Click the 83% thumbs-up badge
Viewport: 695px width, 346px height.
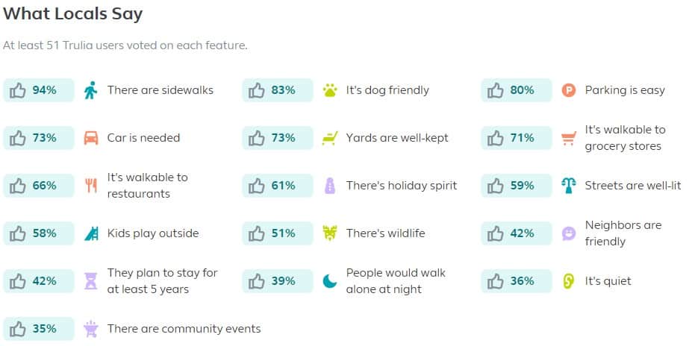[x=278, y=90]
